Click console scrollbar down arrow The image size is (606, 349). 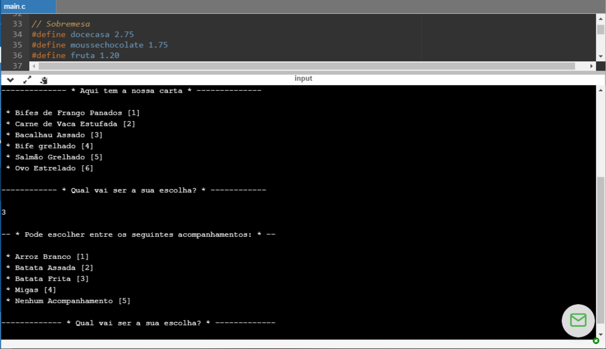coord(600,334)
